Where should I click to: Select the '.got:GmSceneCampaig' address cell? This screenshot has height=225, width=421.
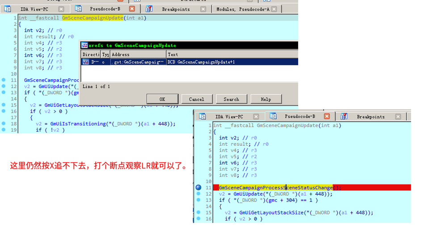point(138,62)
